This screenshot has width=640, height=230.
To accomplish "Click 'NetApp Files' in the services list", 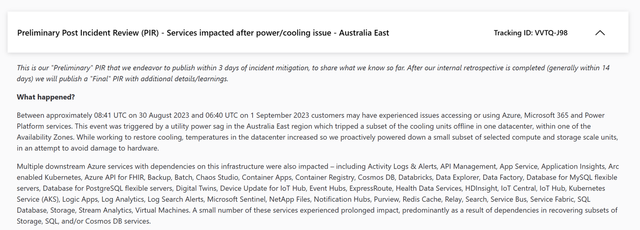I will click(289, 199).
